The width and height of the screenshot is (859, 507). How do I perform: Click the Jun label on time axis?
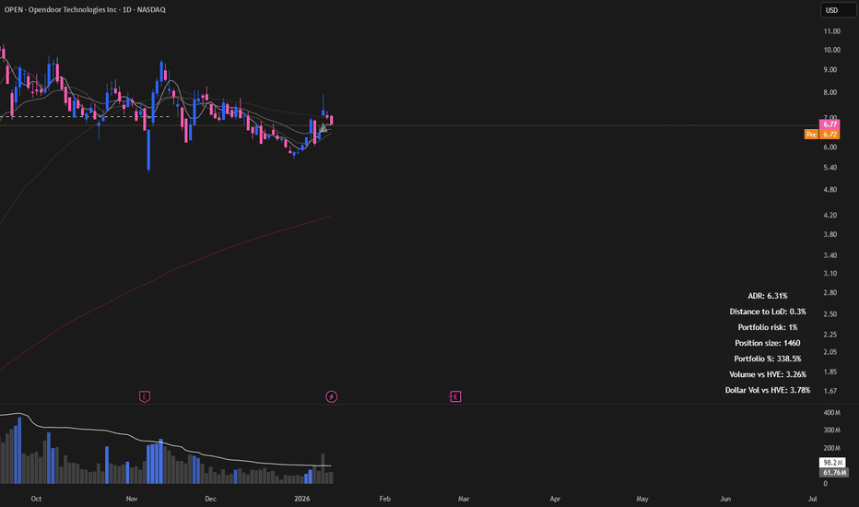(725, 499)
